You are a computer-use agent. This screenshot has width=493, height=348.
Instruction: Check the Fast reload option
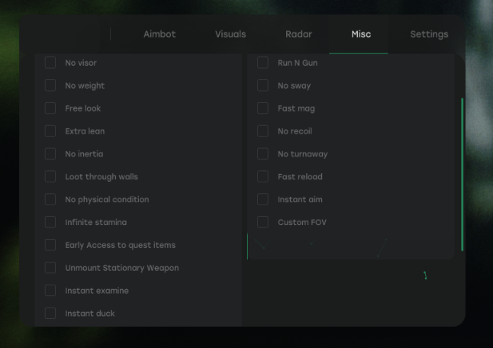click(x=263, y=177)
